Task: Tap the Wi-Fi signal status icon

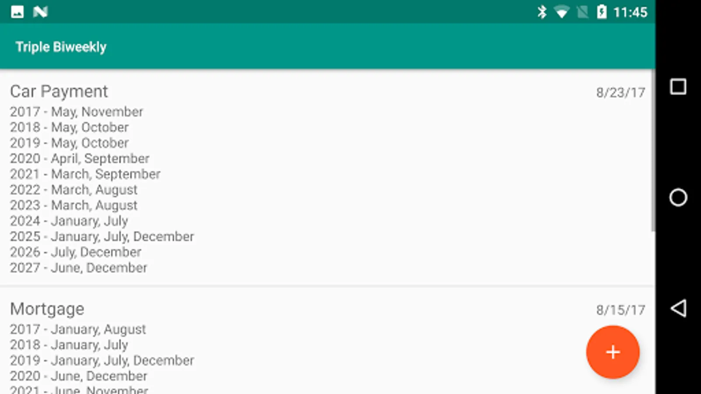Action: 561,12
